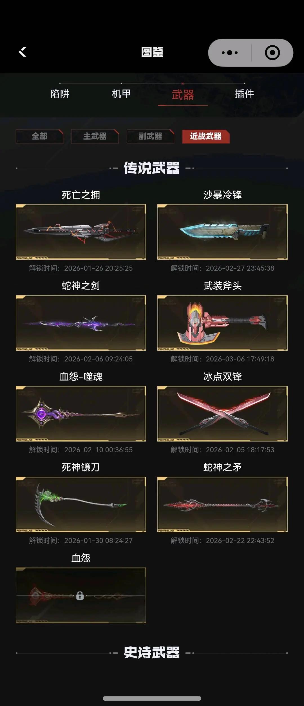304x706 pixels.
Task: Tap the back arrow icon
Action: pyautogui.click(x=23, y=52)
